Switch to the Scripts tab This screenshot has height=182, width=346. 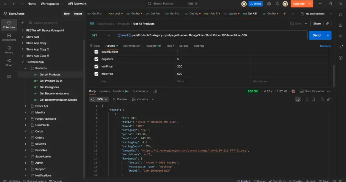tap(184, 46)
